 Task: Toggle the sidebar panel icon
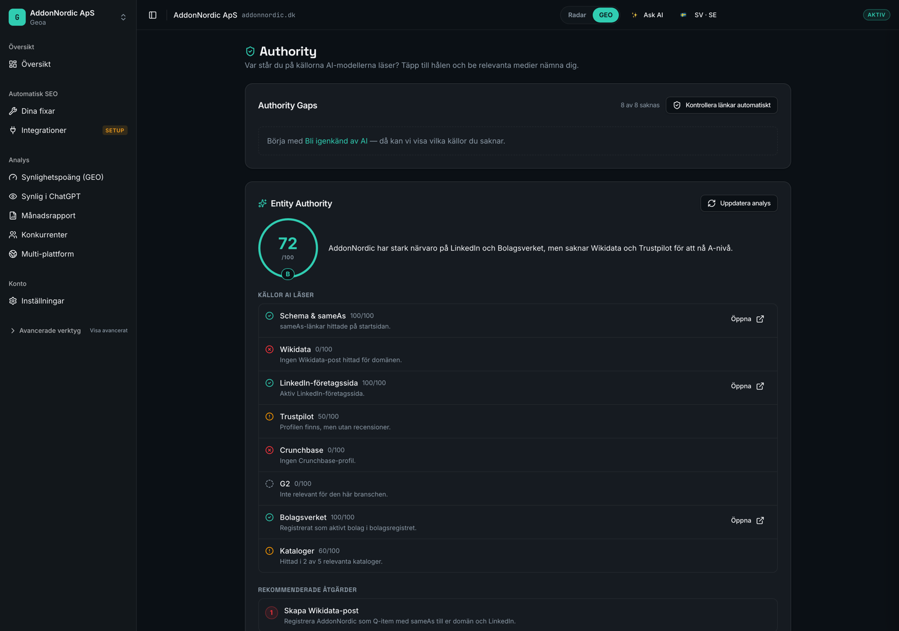(153, 15)
